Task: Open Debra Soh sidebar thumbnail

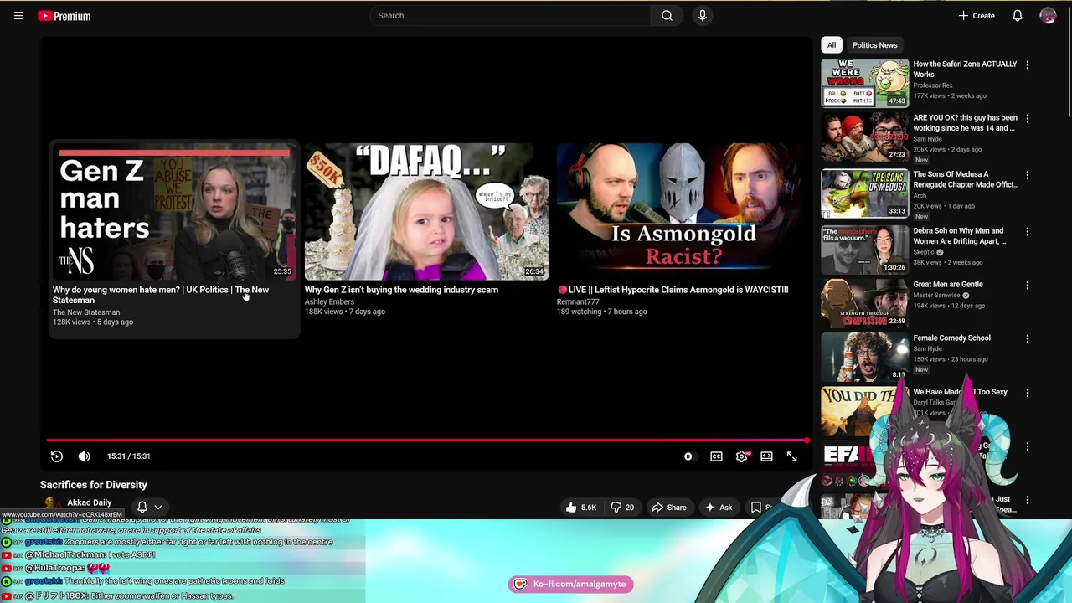Action: point(864,249)
